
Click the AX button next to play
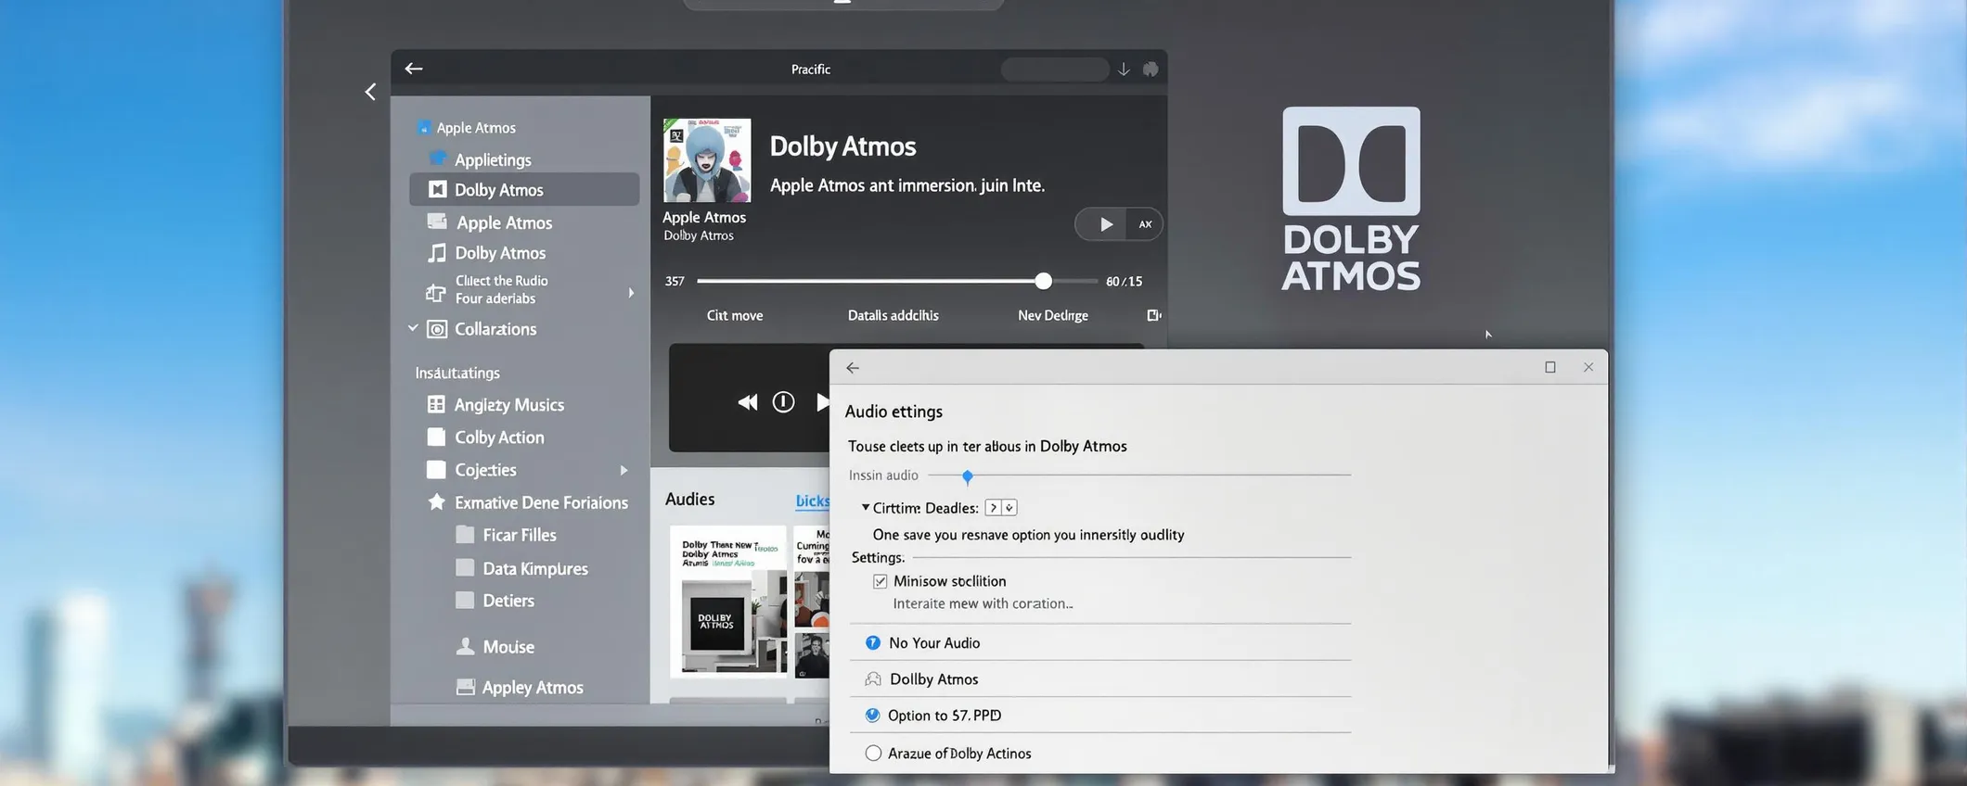point(1146,224)
